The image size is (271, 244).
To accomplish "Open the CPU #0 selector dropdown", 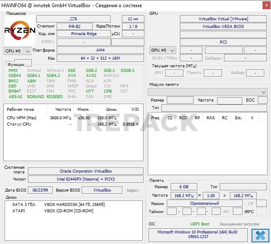I will tap(17, 51).
